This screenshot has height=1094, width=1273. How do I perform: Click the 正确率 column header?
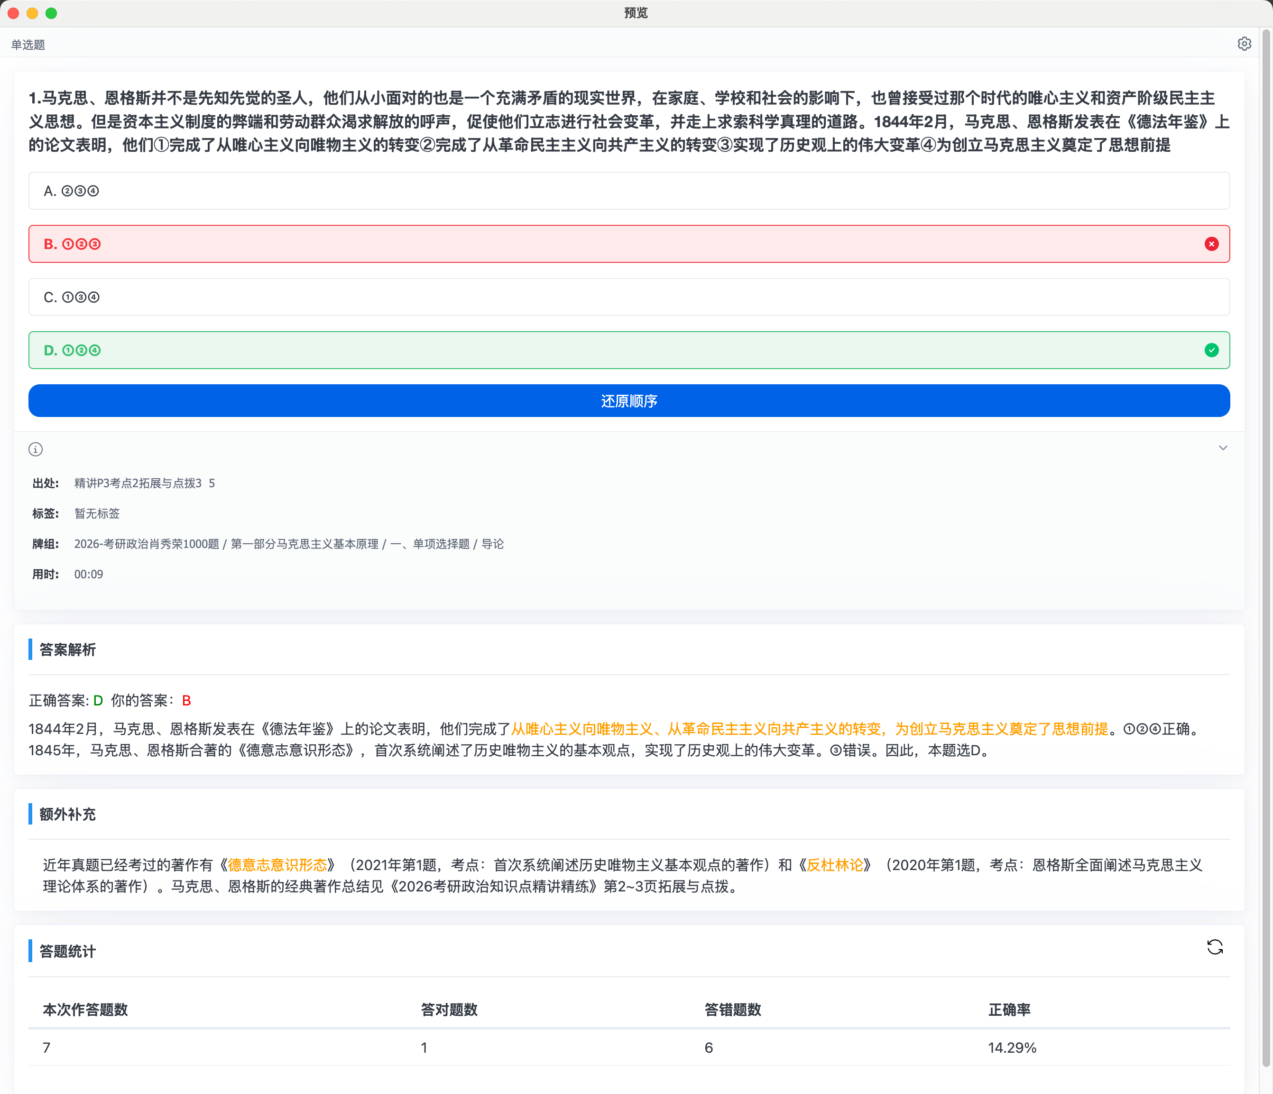pos(1009,1010)
